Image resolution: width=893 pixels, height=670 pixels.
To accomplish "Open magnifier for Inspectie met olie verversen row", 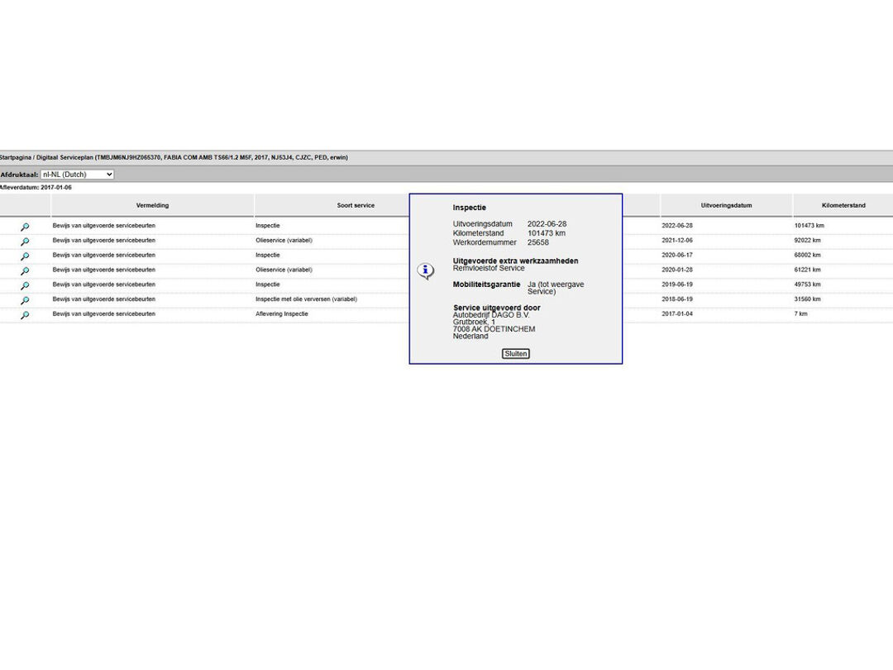I will (x=25, y=300).
